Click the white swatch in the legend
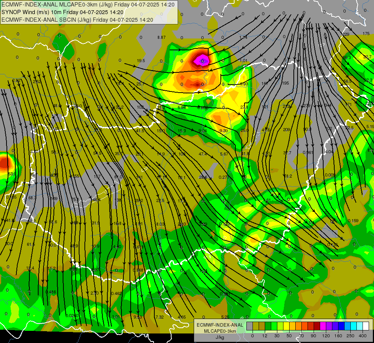 point(366,326)
